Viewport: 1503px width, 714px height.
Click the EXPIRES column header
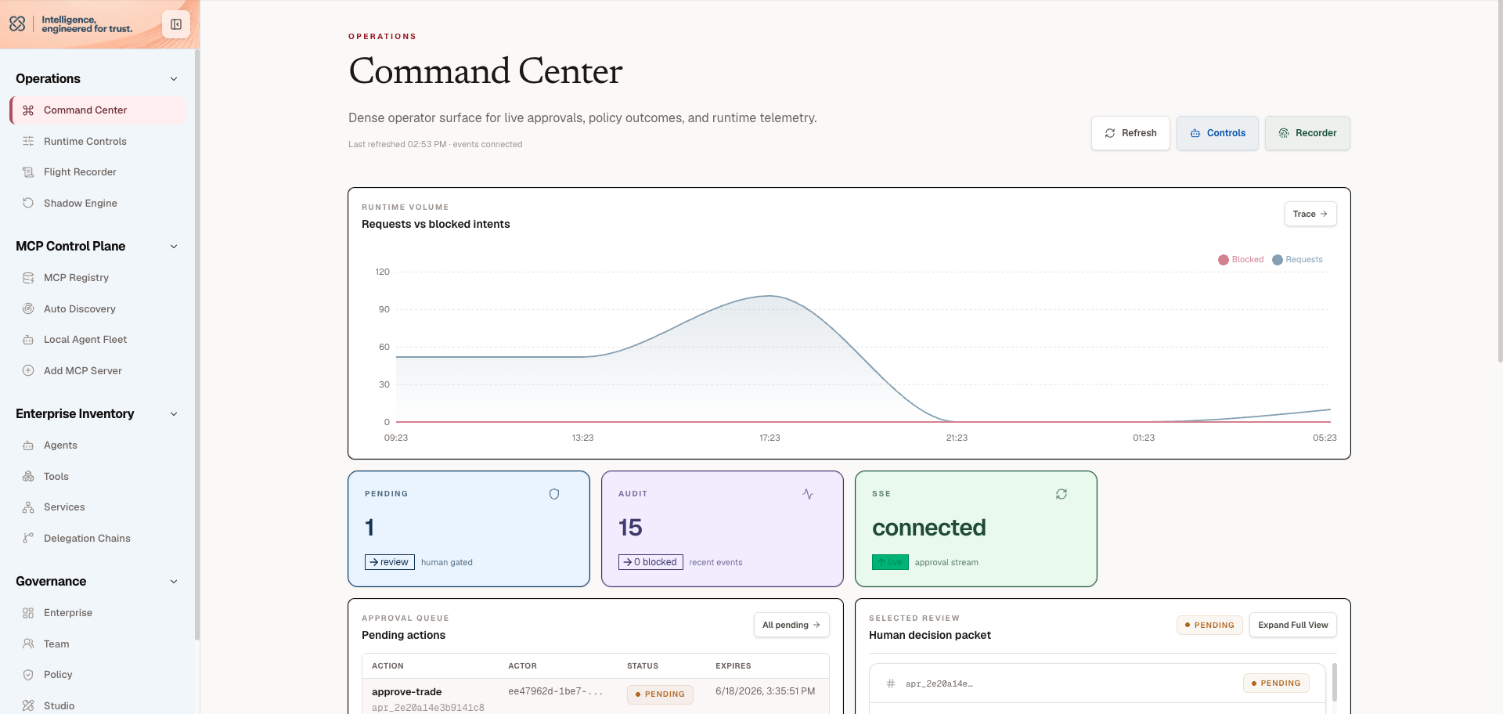733,666
